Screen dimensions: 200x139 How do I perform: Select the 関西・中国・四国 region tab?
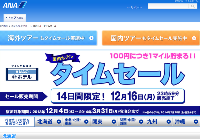coord(131,121)
